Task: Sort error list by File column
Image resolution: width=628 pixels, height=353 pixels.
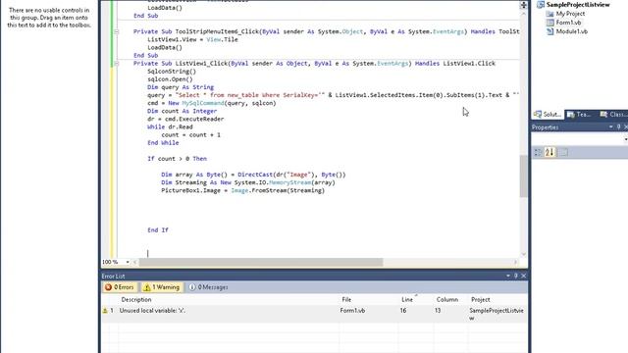Action: point(346,299)
